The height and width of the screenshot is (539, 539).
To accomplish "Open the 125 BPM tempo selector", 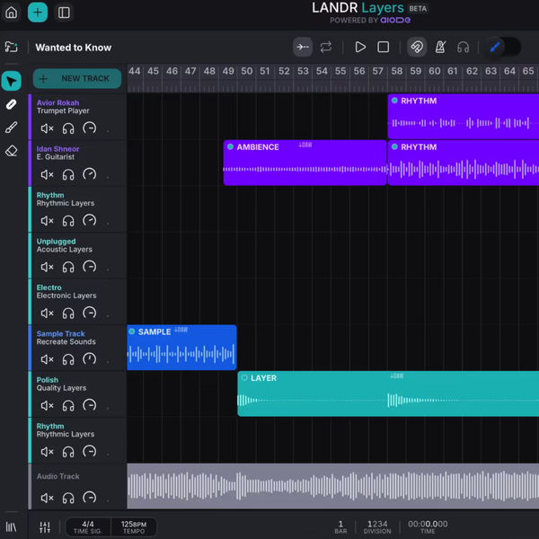I will [x=134, y=527].
